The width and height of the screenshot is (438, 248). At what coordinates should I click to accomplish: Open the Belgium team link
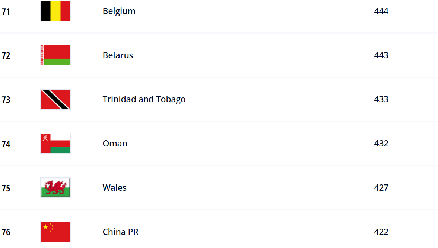[x=119, y=11]
